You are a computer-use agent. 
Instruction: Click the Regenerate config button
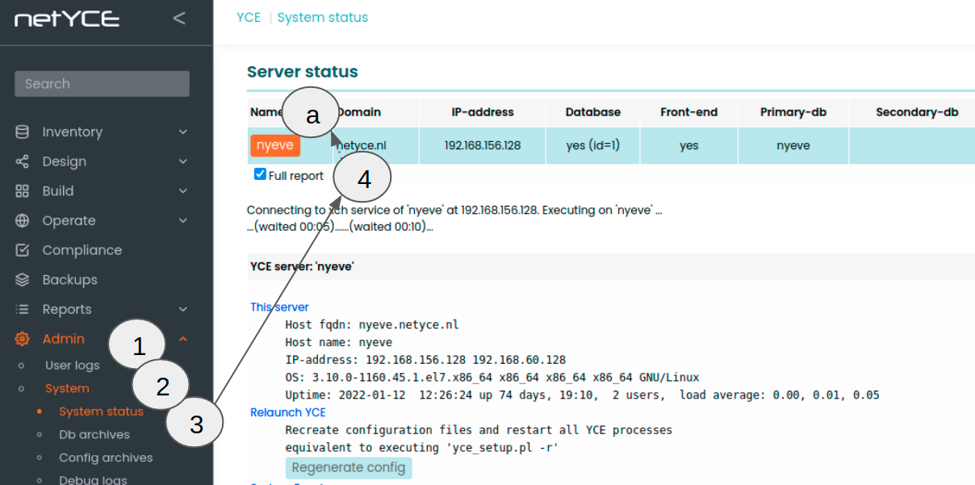[349, 468]
